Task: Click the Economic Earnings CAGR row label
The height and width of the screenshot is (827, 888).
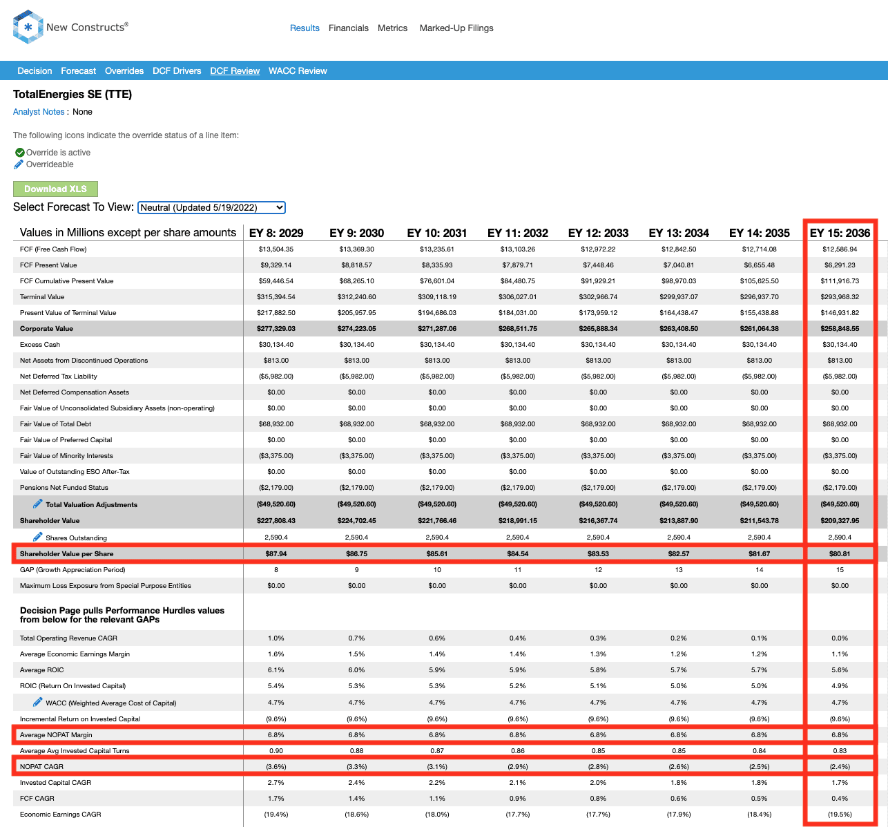Action: [61, 815]
